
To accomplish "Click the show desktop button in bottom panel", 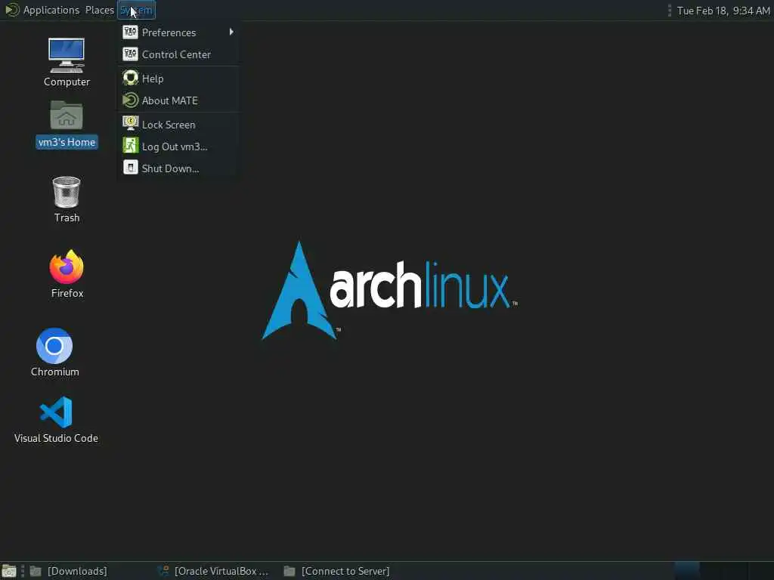I will click(9, 571).
